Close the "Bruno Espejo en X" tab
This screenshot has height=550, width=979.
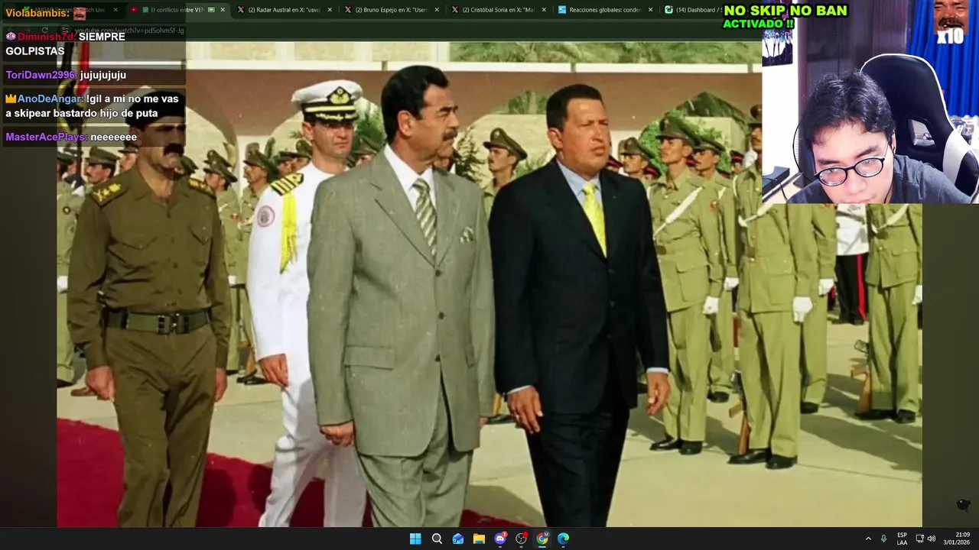[x=437, y=10]
